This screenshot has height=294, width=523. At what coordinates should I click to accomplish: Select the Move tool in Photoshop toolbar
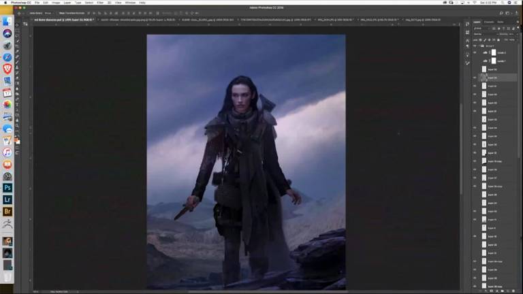coord(17,24)
